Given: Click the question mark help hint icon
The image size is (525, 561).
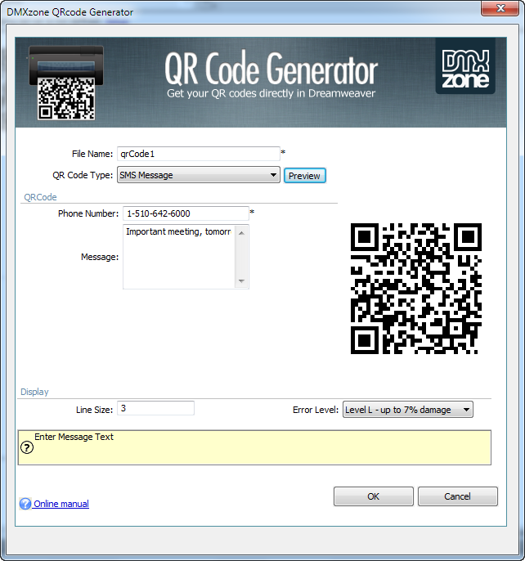Looking at the screenshot, I should (27, 447).
